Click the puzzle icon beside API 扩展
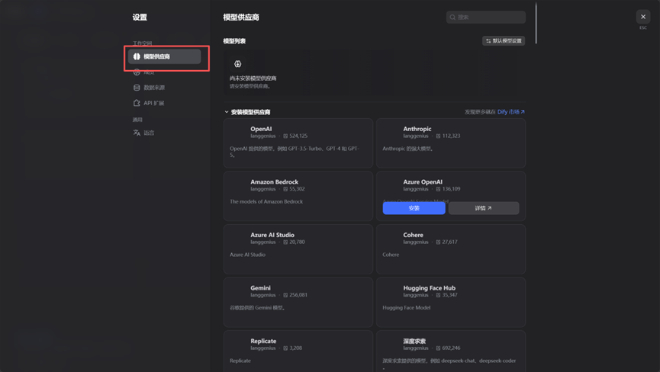This screenshot has width=660, height=372. click(137, 103)
